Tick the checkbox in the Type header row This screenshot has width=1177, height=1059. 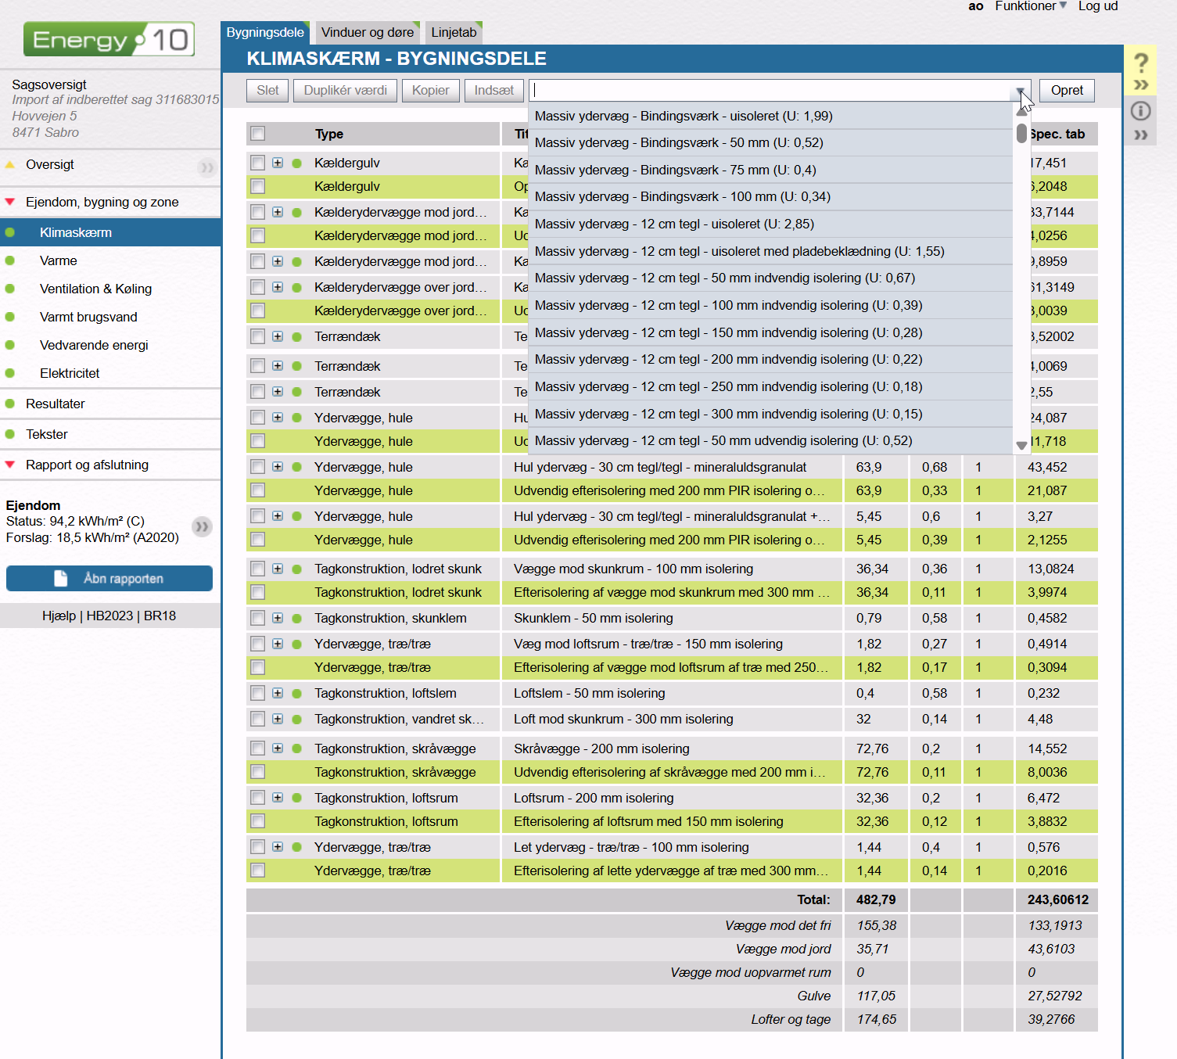click(258, 134)
